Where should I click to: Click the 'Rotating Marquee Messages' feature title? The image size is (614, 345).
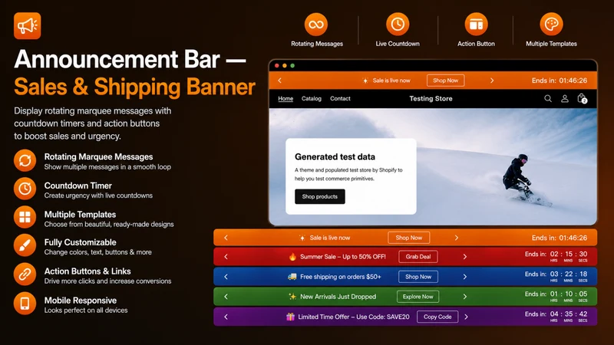tap(98, 157)
